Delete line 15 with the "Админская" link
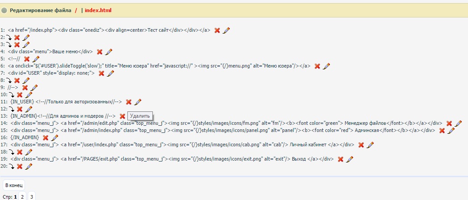The image size is (468, 200). pyautogui.click(x=442, y=130)
